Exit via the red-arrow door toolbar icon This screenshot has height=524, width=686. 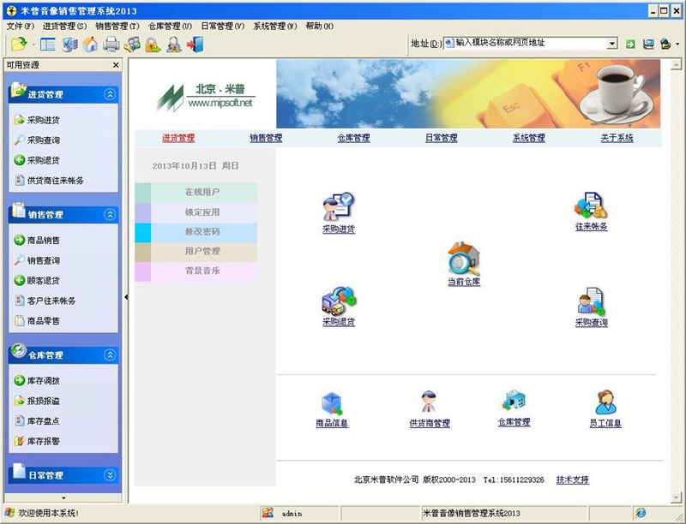pos(196,45)
